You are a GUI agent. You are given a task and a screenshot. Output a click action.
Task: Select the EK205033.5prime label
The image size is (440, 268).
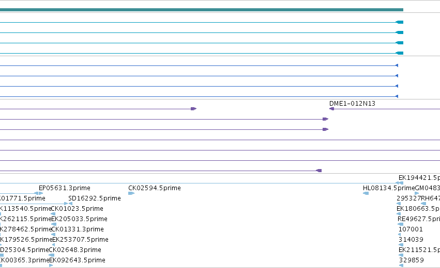pyautogui.click(x=80, y=219)
